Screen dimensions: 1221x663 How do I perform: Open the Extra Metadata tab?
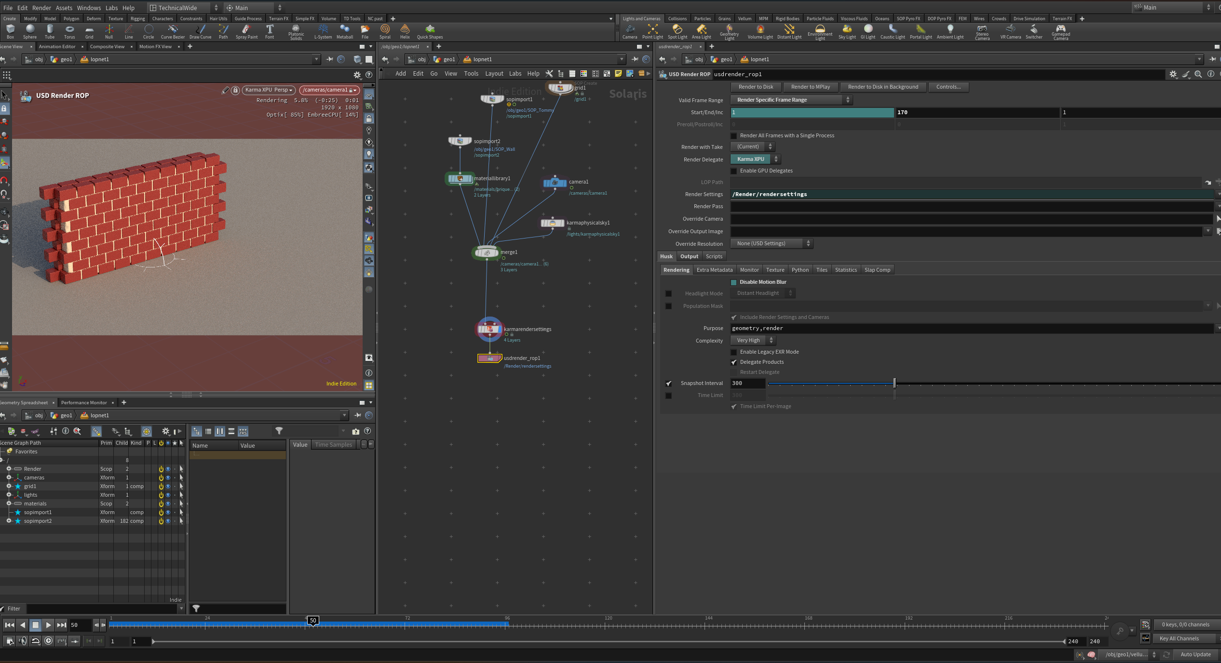pos(714,270)
